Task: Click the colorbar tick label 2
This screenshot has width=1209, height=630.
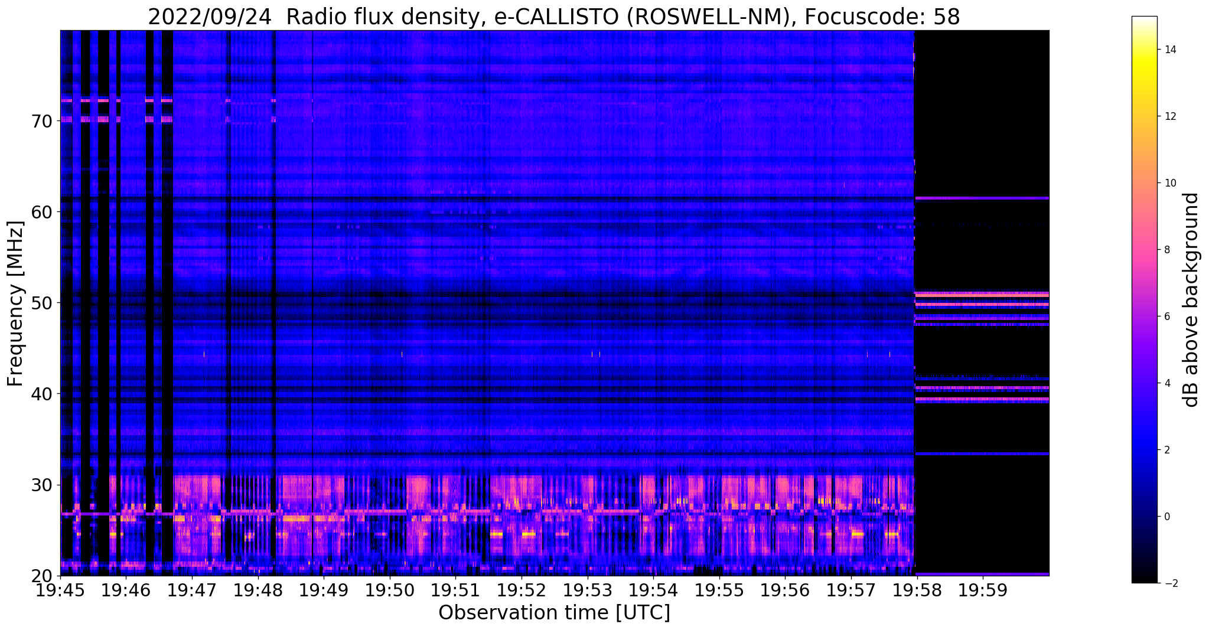Action: (1167, 450)
